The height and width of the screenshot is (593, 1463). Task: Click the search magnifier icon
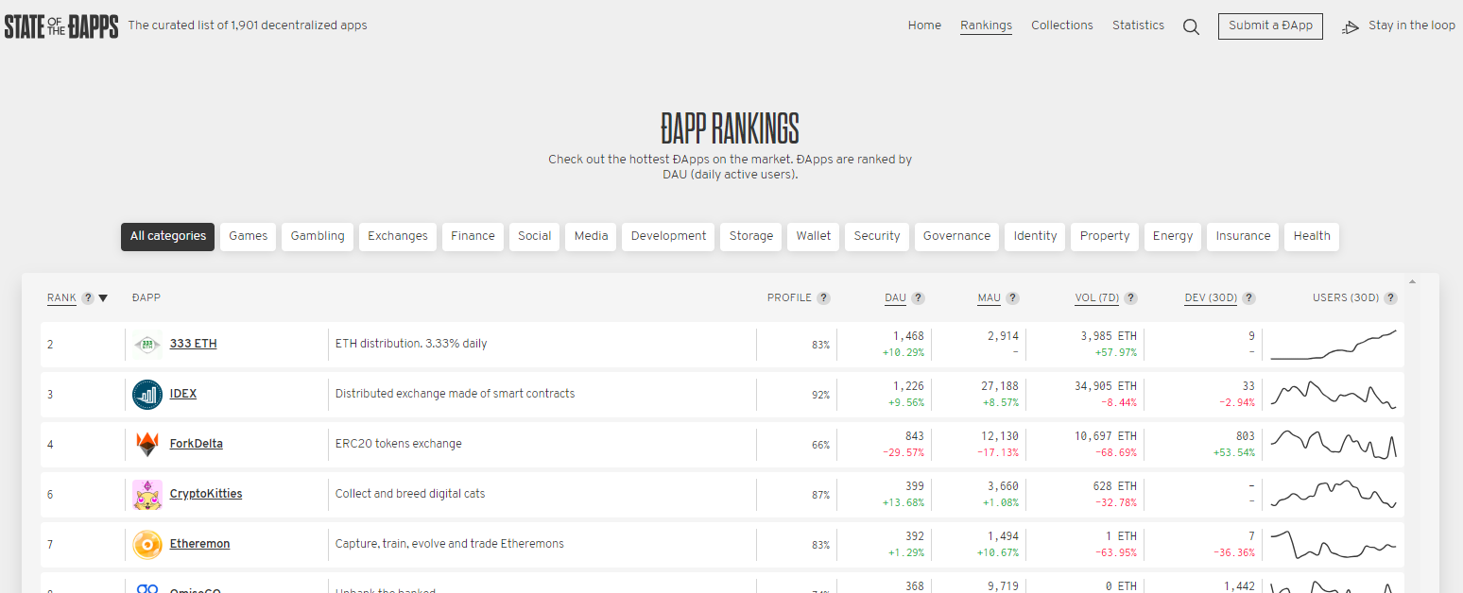tap(1191, 26)
